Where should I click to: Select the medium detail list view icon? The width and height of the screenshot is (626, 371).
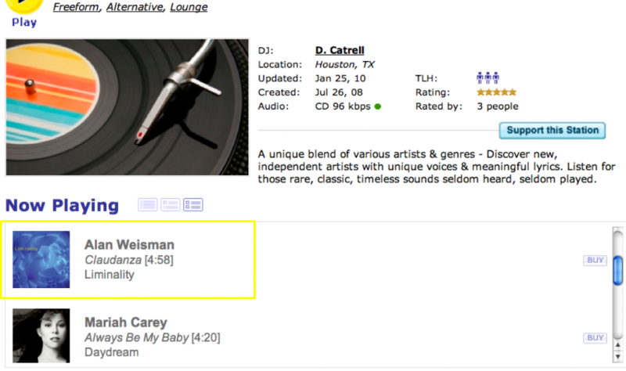coord(171,205)
